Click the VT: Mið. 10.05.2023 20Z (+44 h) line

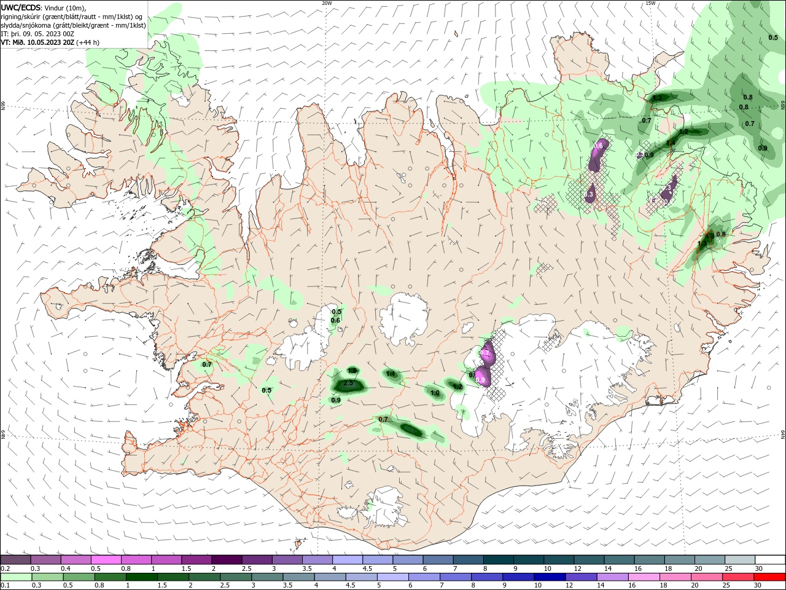pos(50,42)
